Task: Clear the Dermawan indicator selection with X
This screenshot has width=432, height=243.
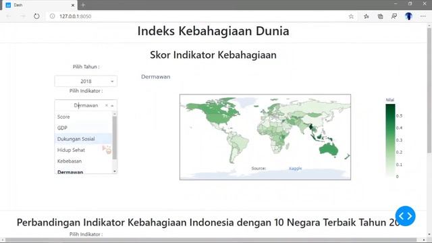Action: coord(107,105)
